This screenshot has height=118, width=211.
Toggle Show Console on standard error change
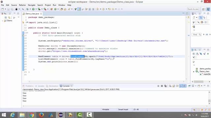[185, 86]
